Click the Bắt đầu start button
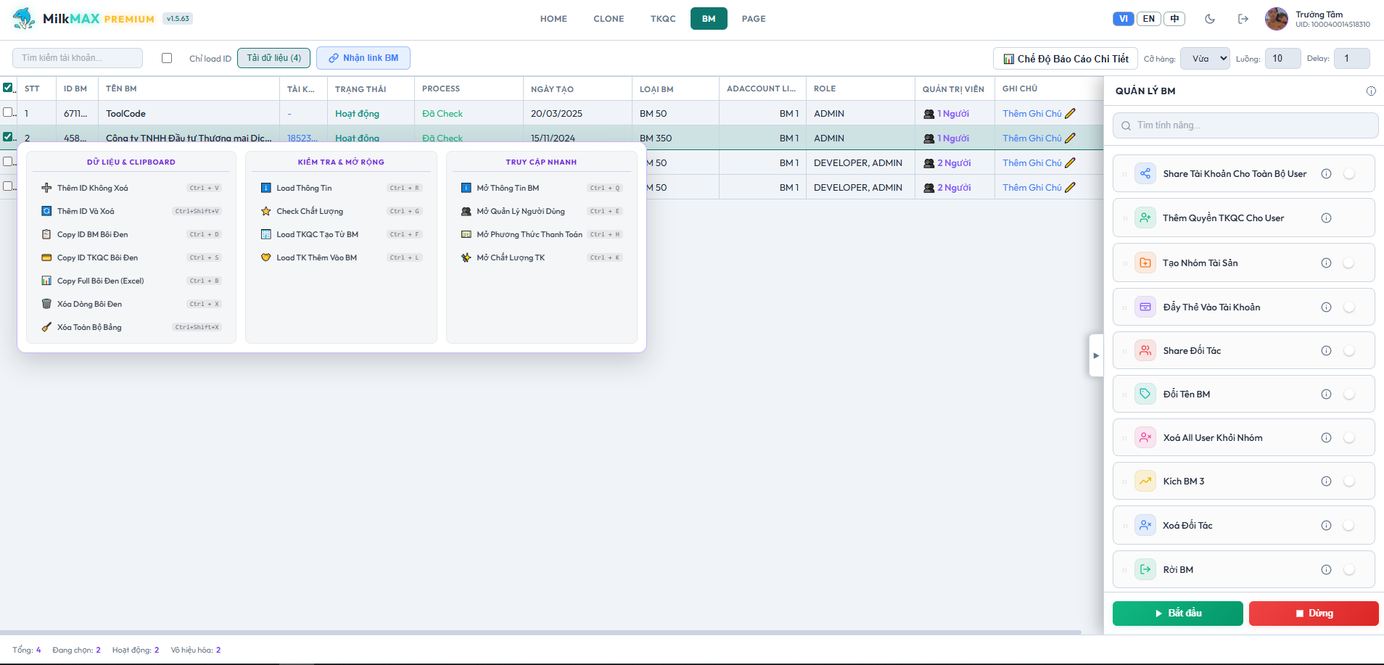The height and width of the screenshot is (665, 1384). (x=1178, y=614)
